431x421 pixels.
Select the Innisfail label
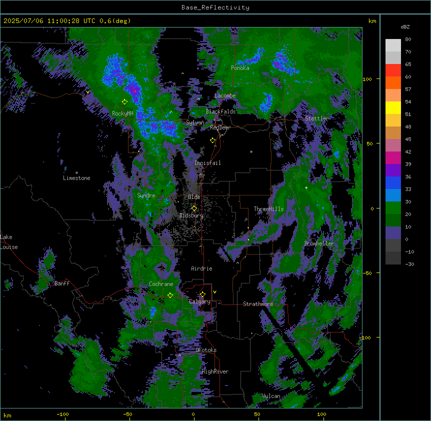[x=207, y=163]
